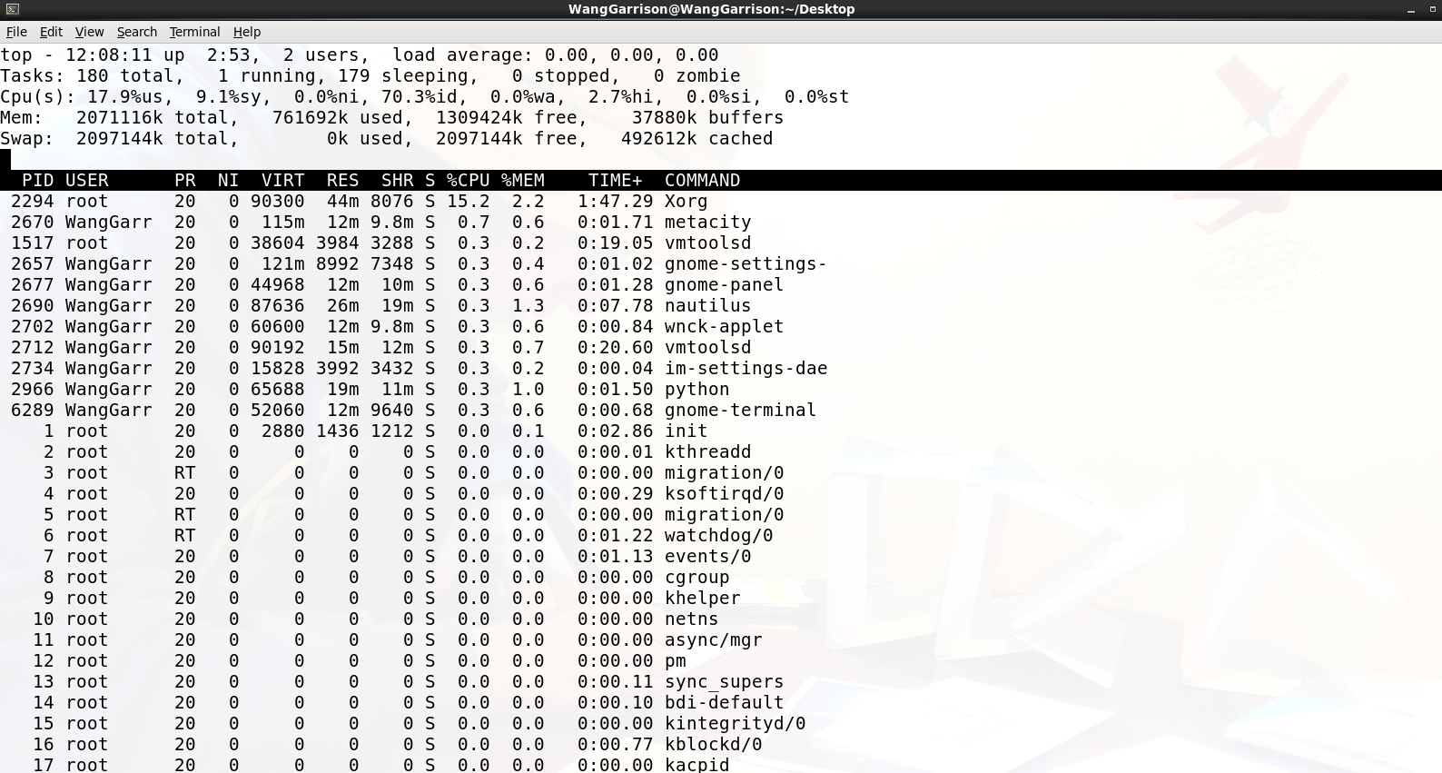Click the PID column header

(x=38, y=181)
